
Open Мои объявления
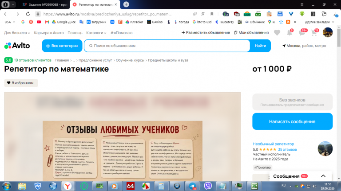click(251, 32)
